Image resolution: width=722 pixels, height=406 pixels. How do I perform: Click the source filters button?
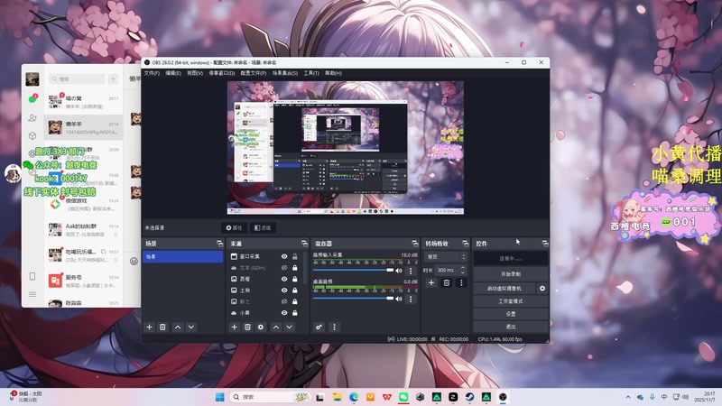point(263,228)
